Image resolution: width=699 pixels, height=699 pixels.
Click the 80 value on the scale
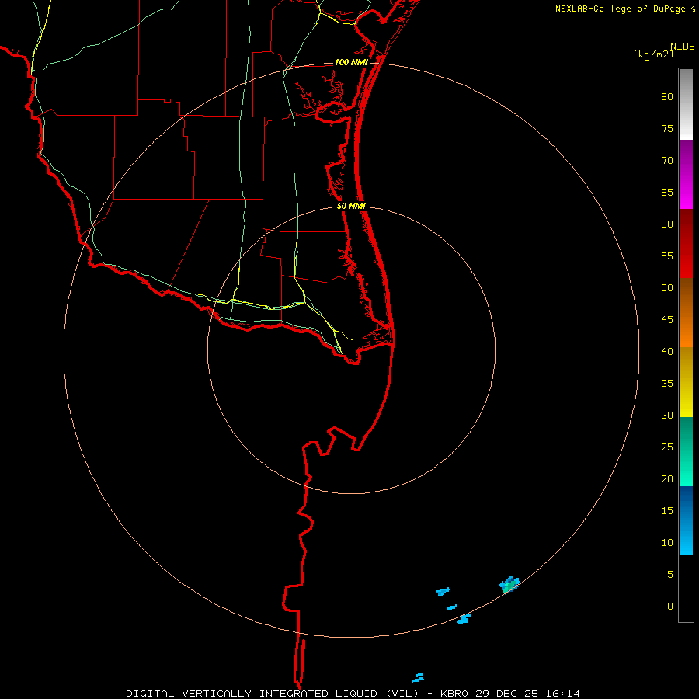[x=667, y=97]
